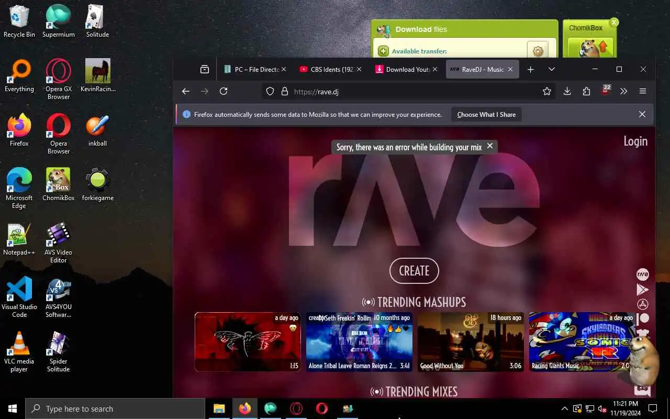
Task: Click the CREATE button
Action: tap(414, 271)
